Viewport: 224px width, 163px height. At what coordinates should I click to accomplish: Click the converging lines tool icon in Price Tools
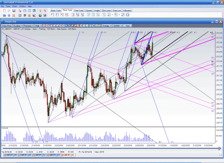click(93, 15)
